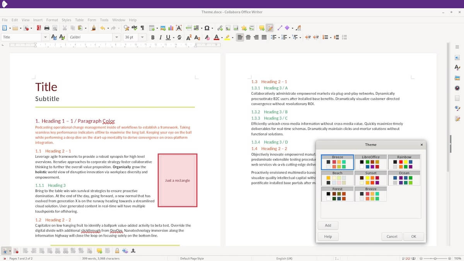Toggle formatting marks pilcrow icon
The height and width of the screenshot is (261, 464).
point(142,28)
